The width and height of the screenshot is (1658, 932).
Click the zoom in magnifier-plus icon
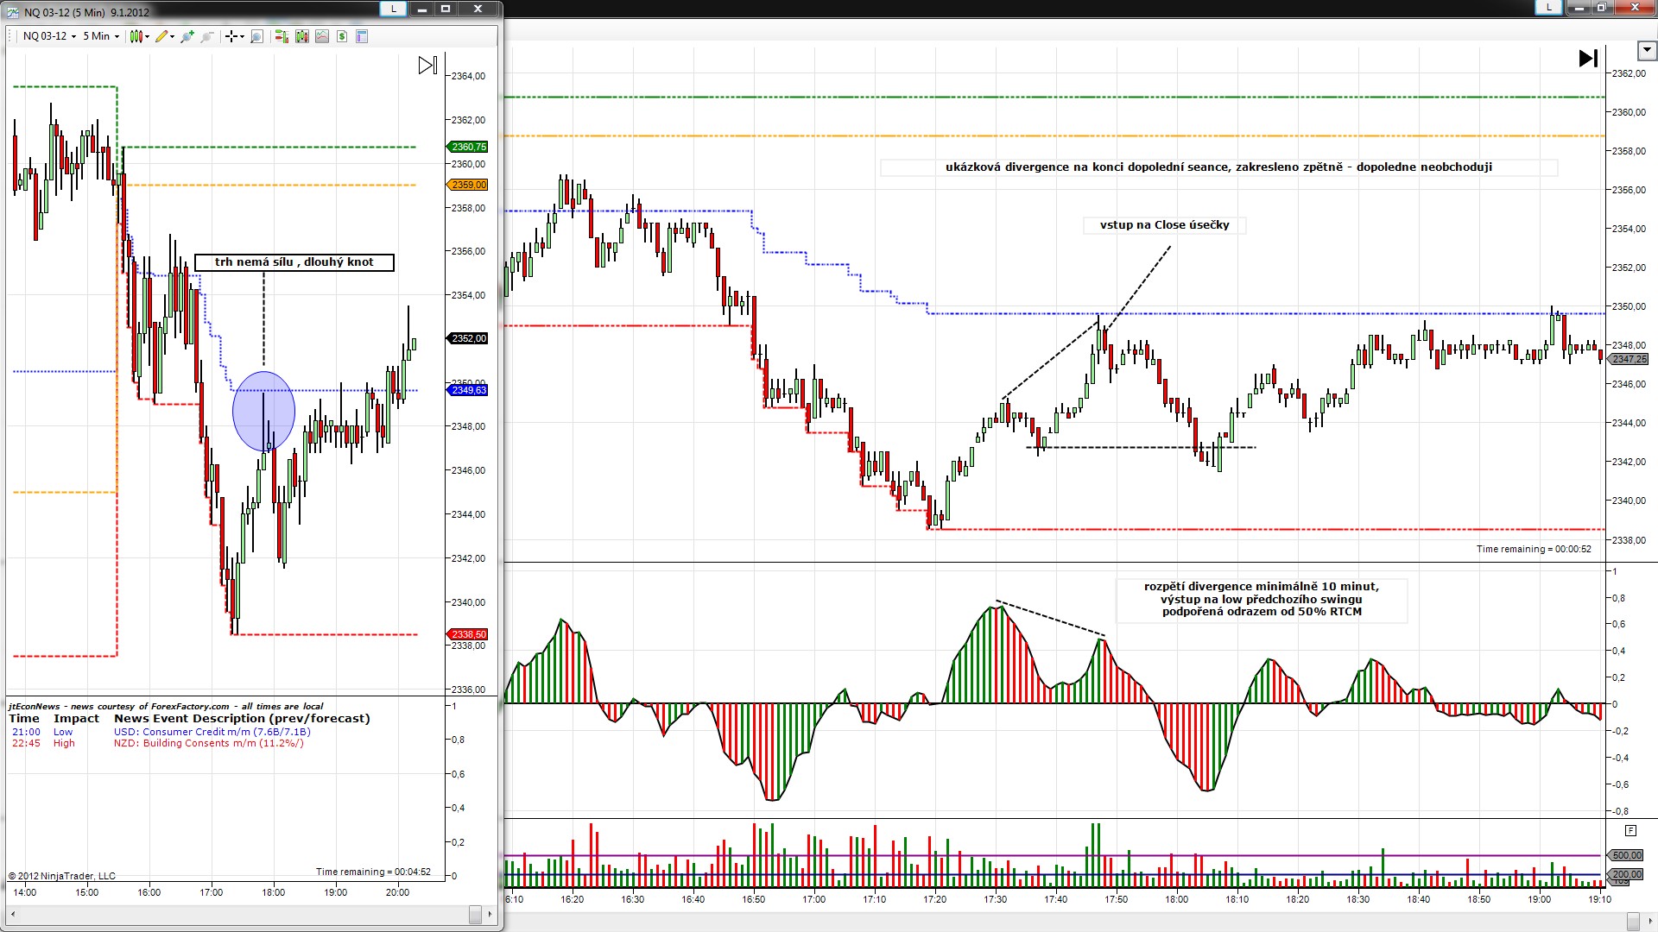pos(187,36)
